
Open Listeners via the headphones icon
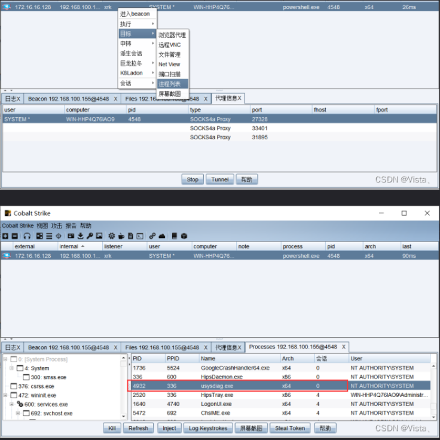coord(27,236)
